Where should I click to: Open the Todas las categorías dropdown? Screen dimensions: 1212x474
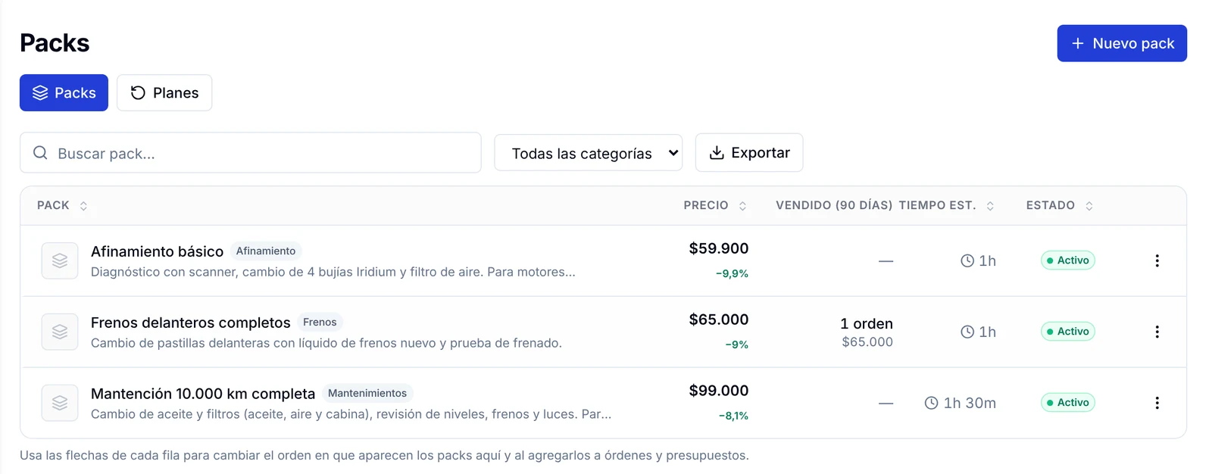pyautogui.click(x=589, y=153)
